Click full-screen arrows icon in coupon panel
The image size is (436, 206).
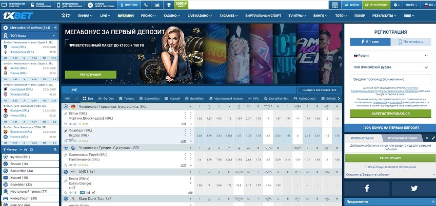tap(433, 138)
